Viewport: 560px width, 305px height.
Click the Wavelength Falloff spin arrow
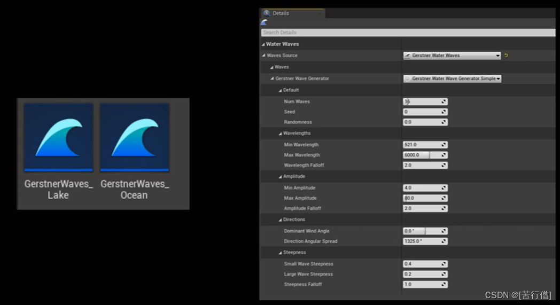pyautogui.click(x=444, y=166)
